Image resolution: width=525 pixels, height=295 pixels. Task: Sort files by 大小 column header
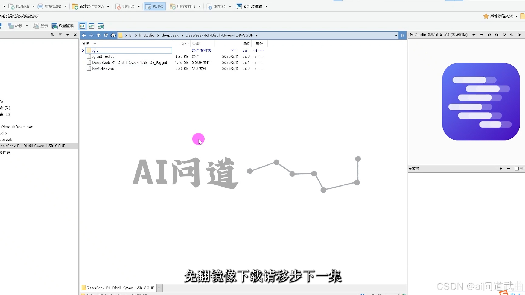(185, 43)
